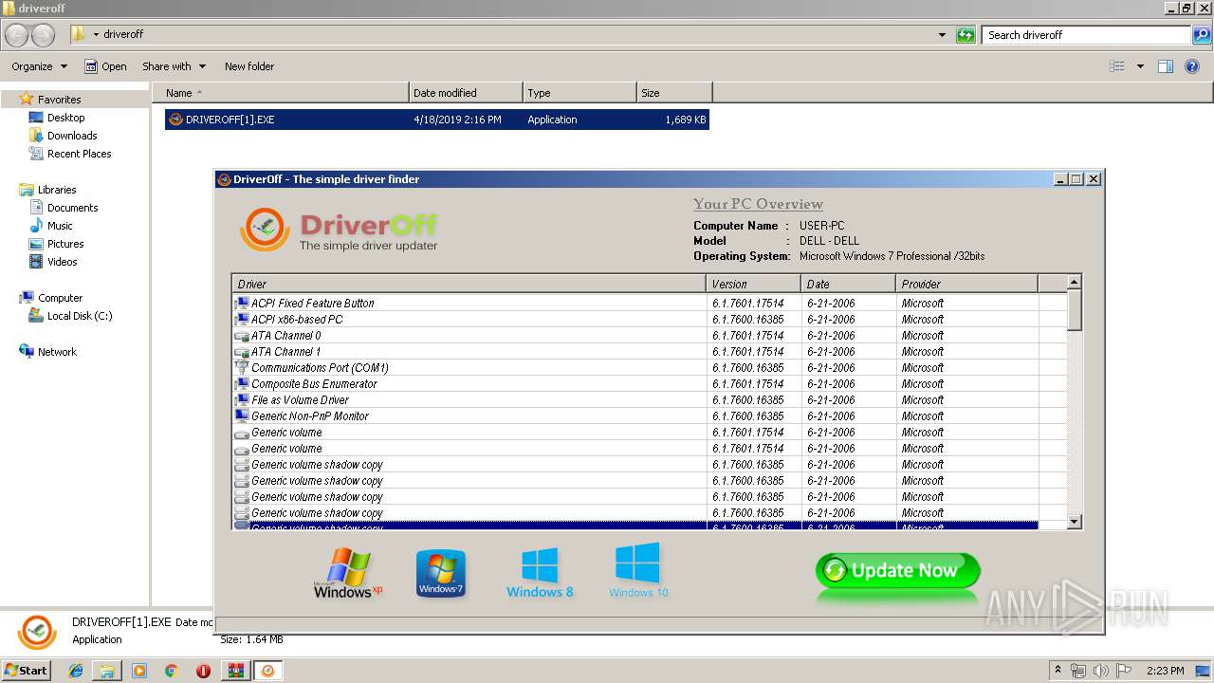Click the Windows XP logo icon

tap(347, 573)
